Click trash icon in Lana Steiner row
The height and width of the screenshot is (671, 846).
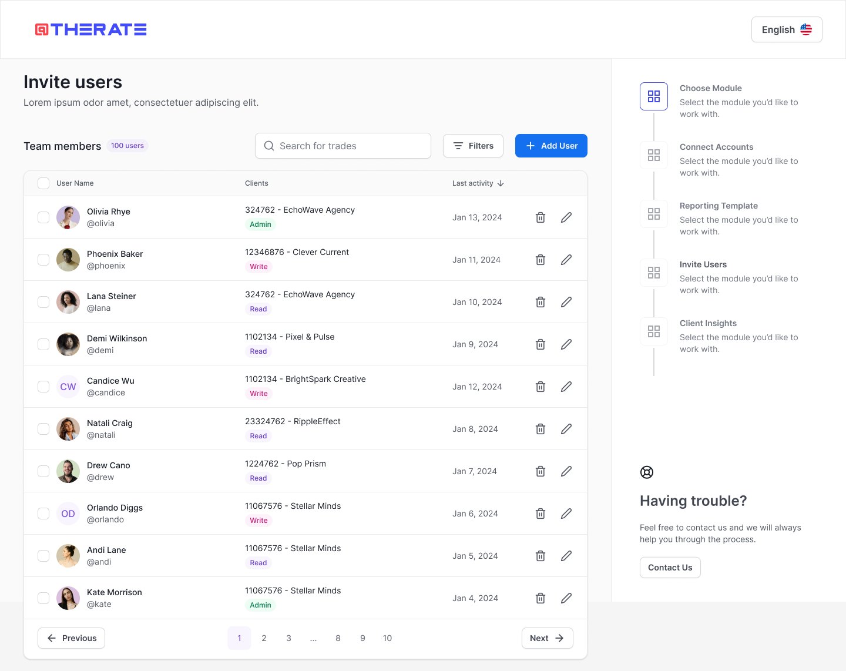pos(540,302)
